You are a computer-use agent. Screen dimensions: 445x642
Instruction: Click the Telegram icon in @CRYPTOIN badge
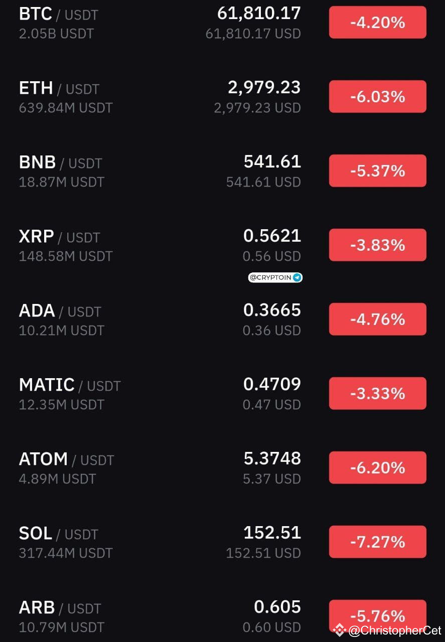297,277
